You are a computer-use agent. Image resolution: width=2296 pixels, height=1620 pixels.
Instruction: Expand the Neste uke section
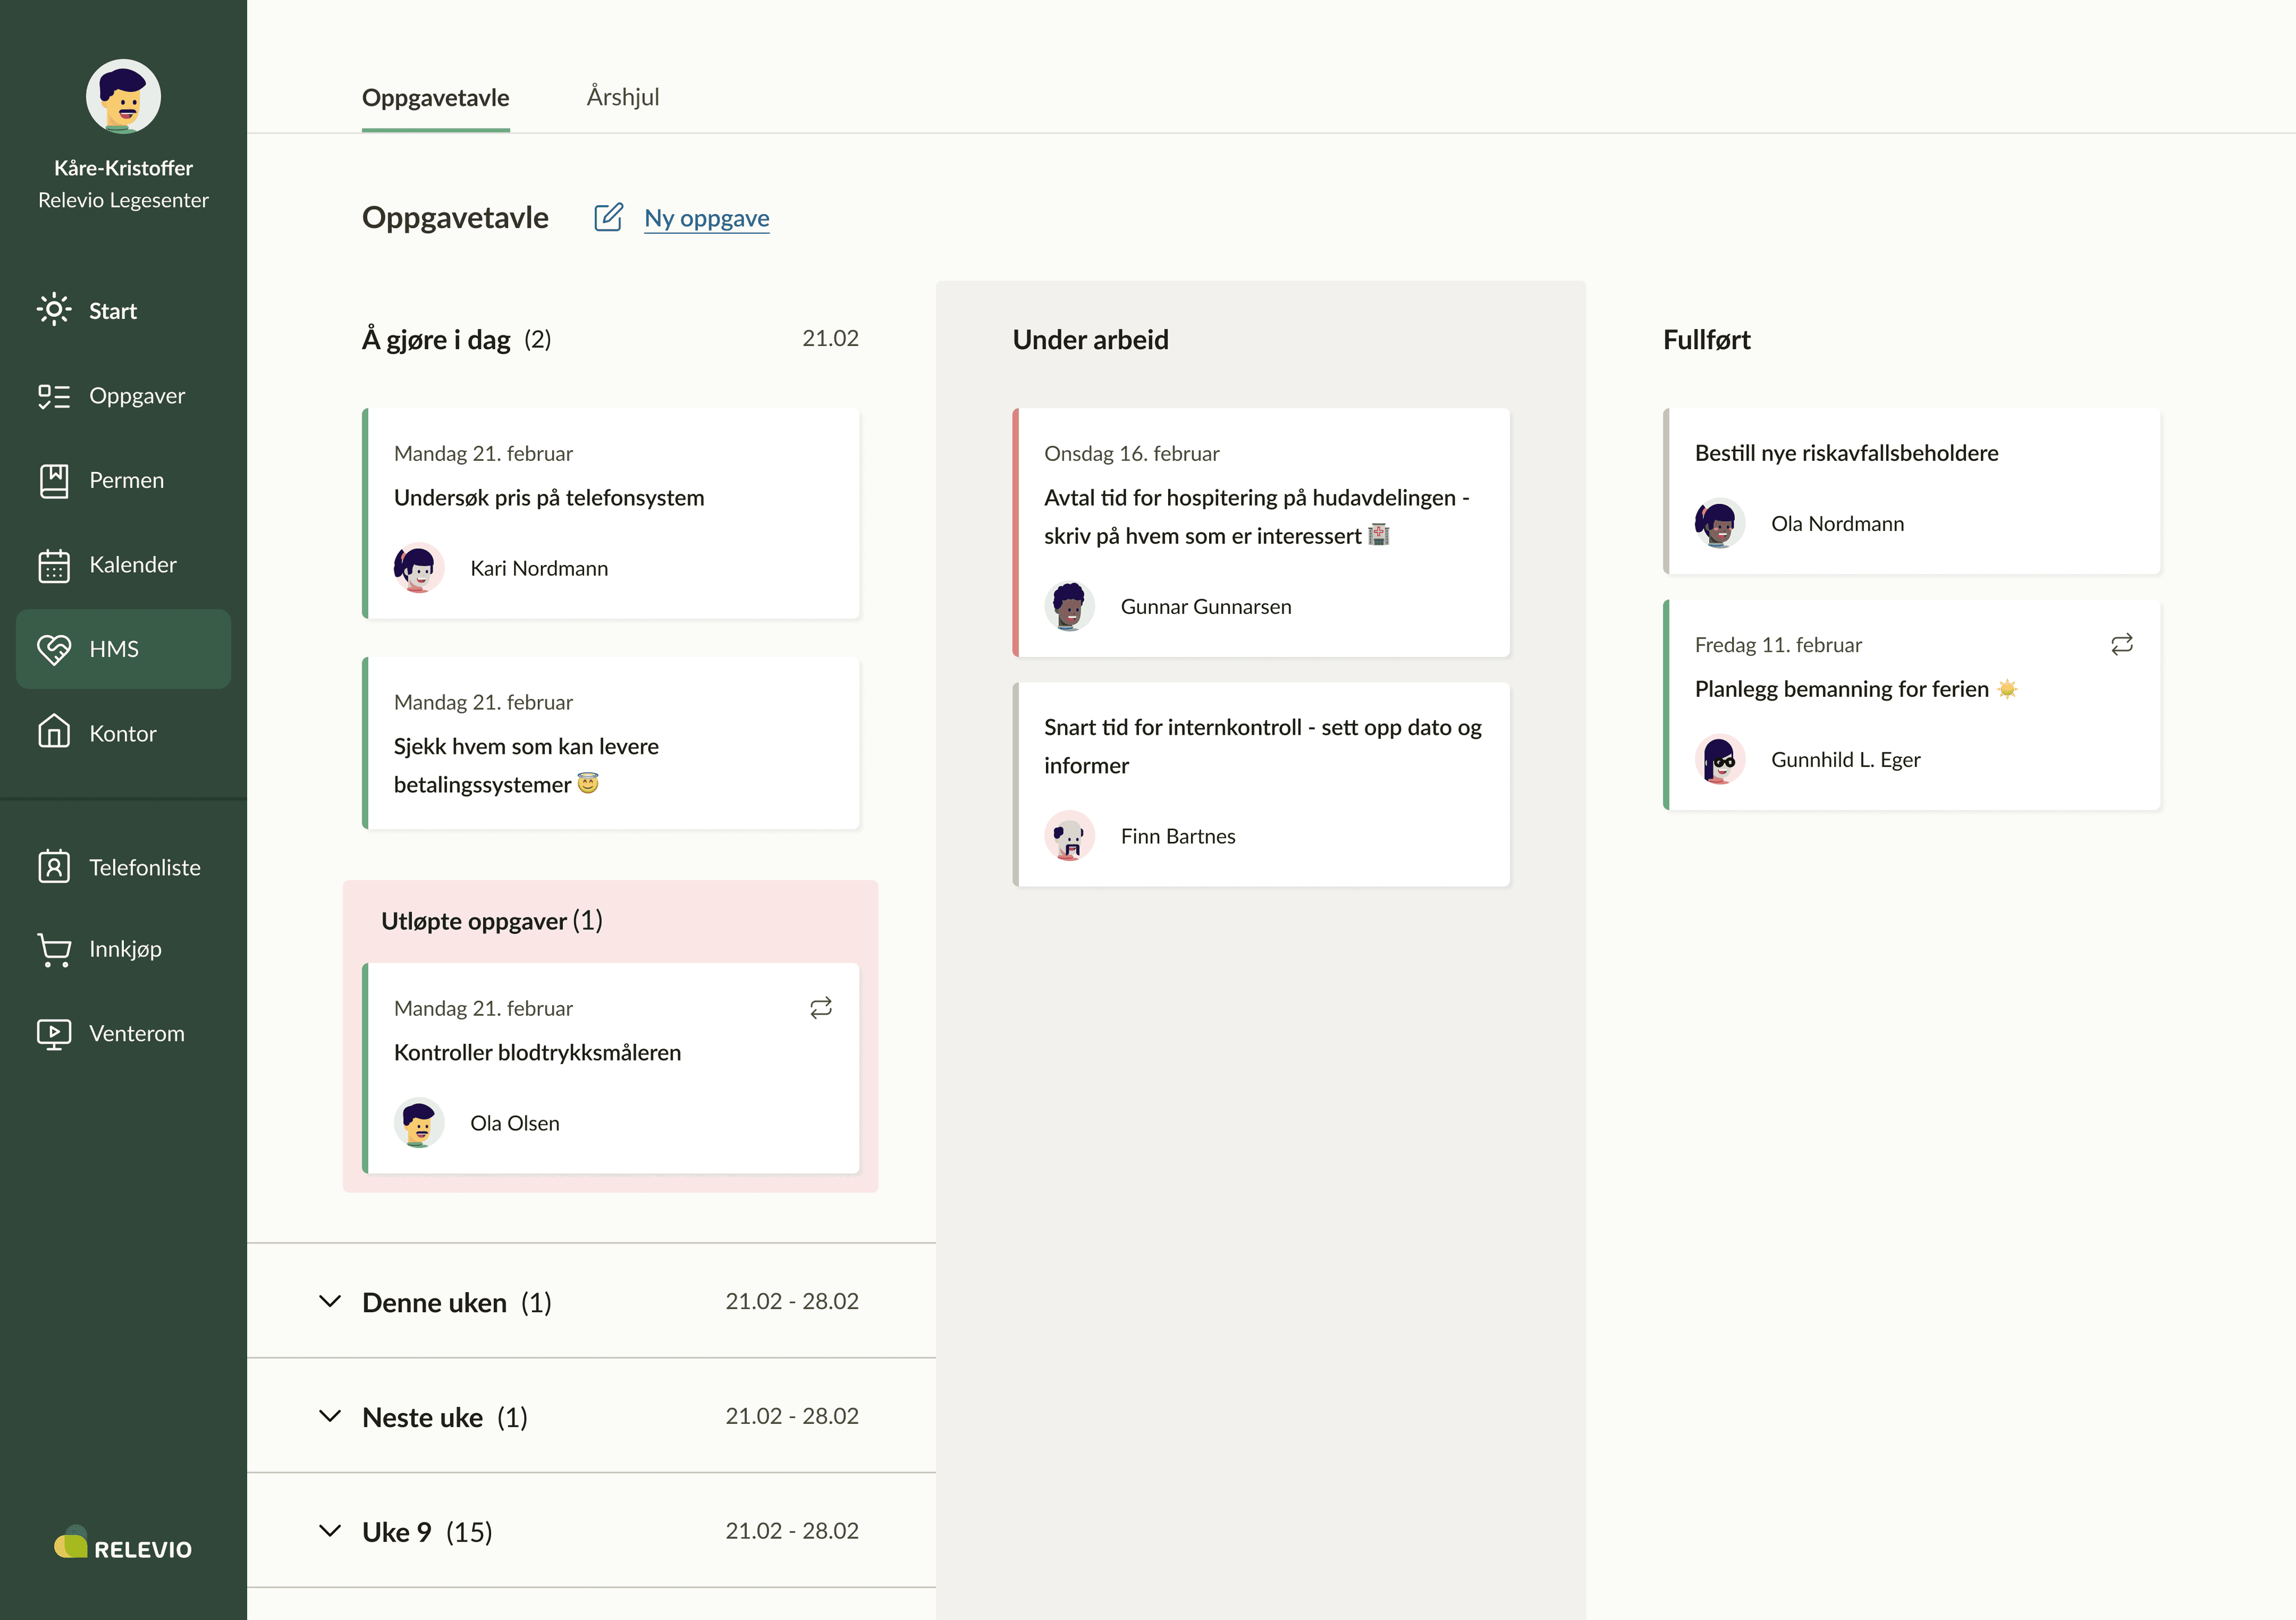click(330, 1416)
